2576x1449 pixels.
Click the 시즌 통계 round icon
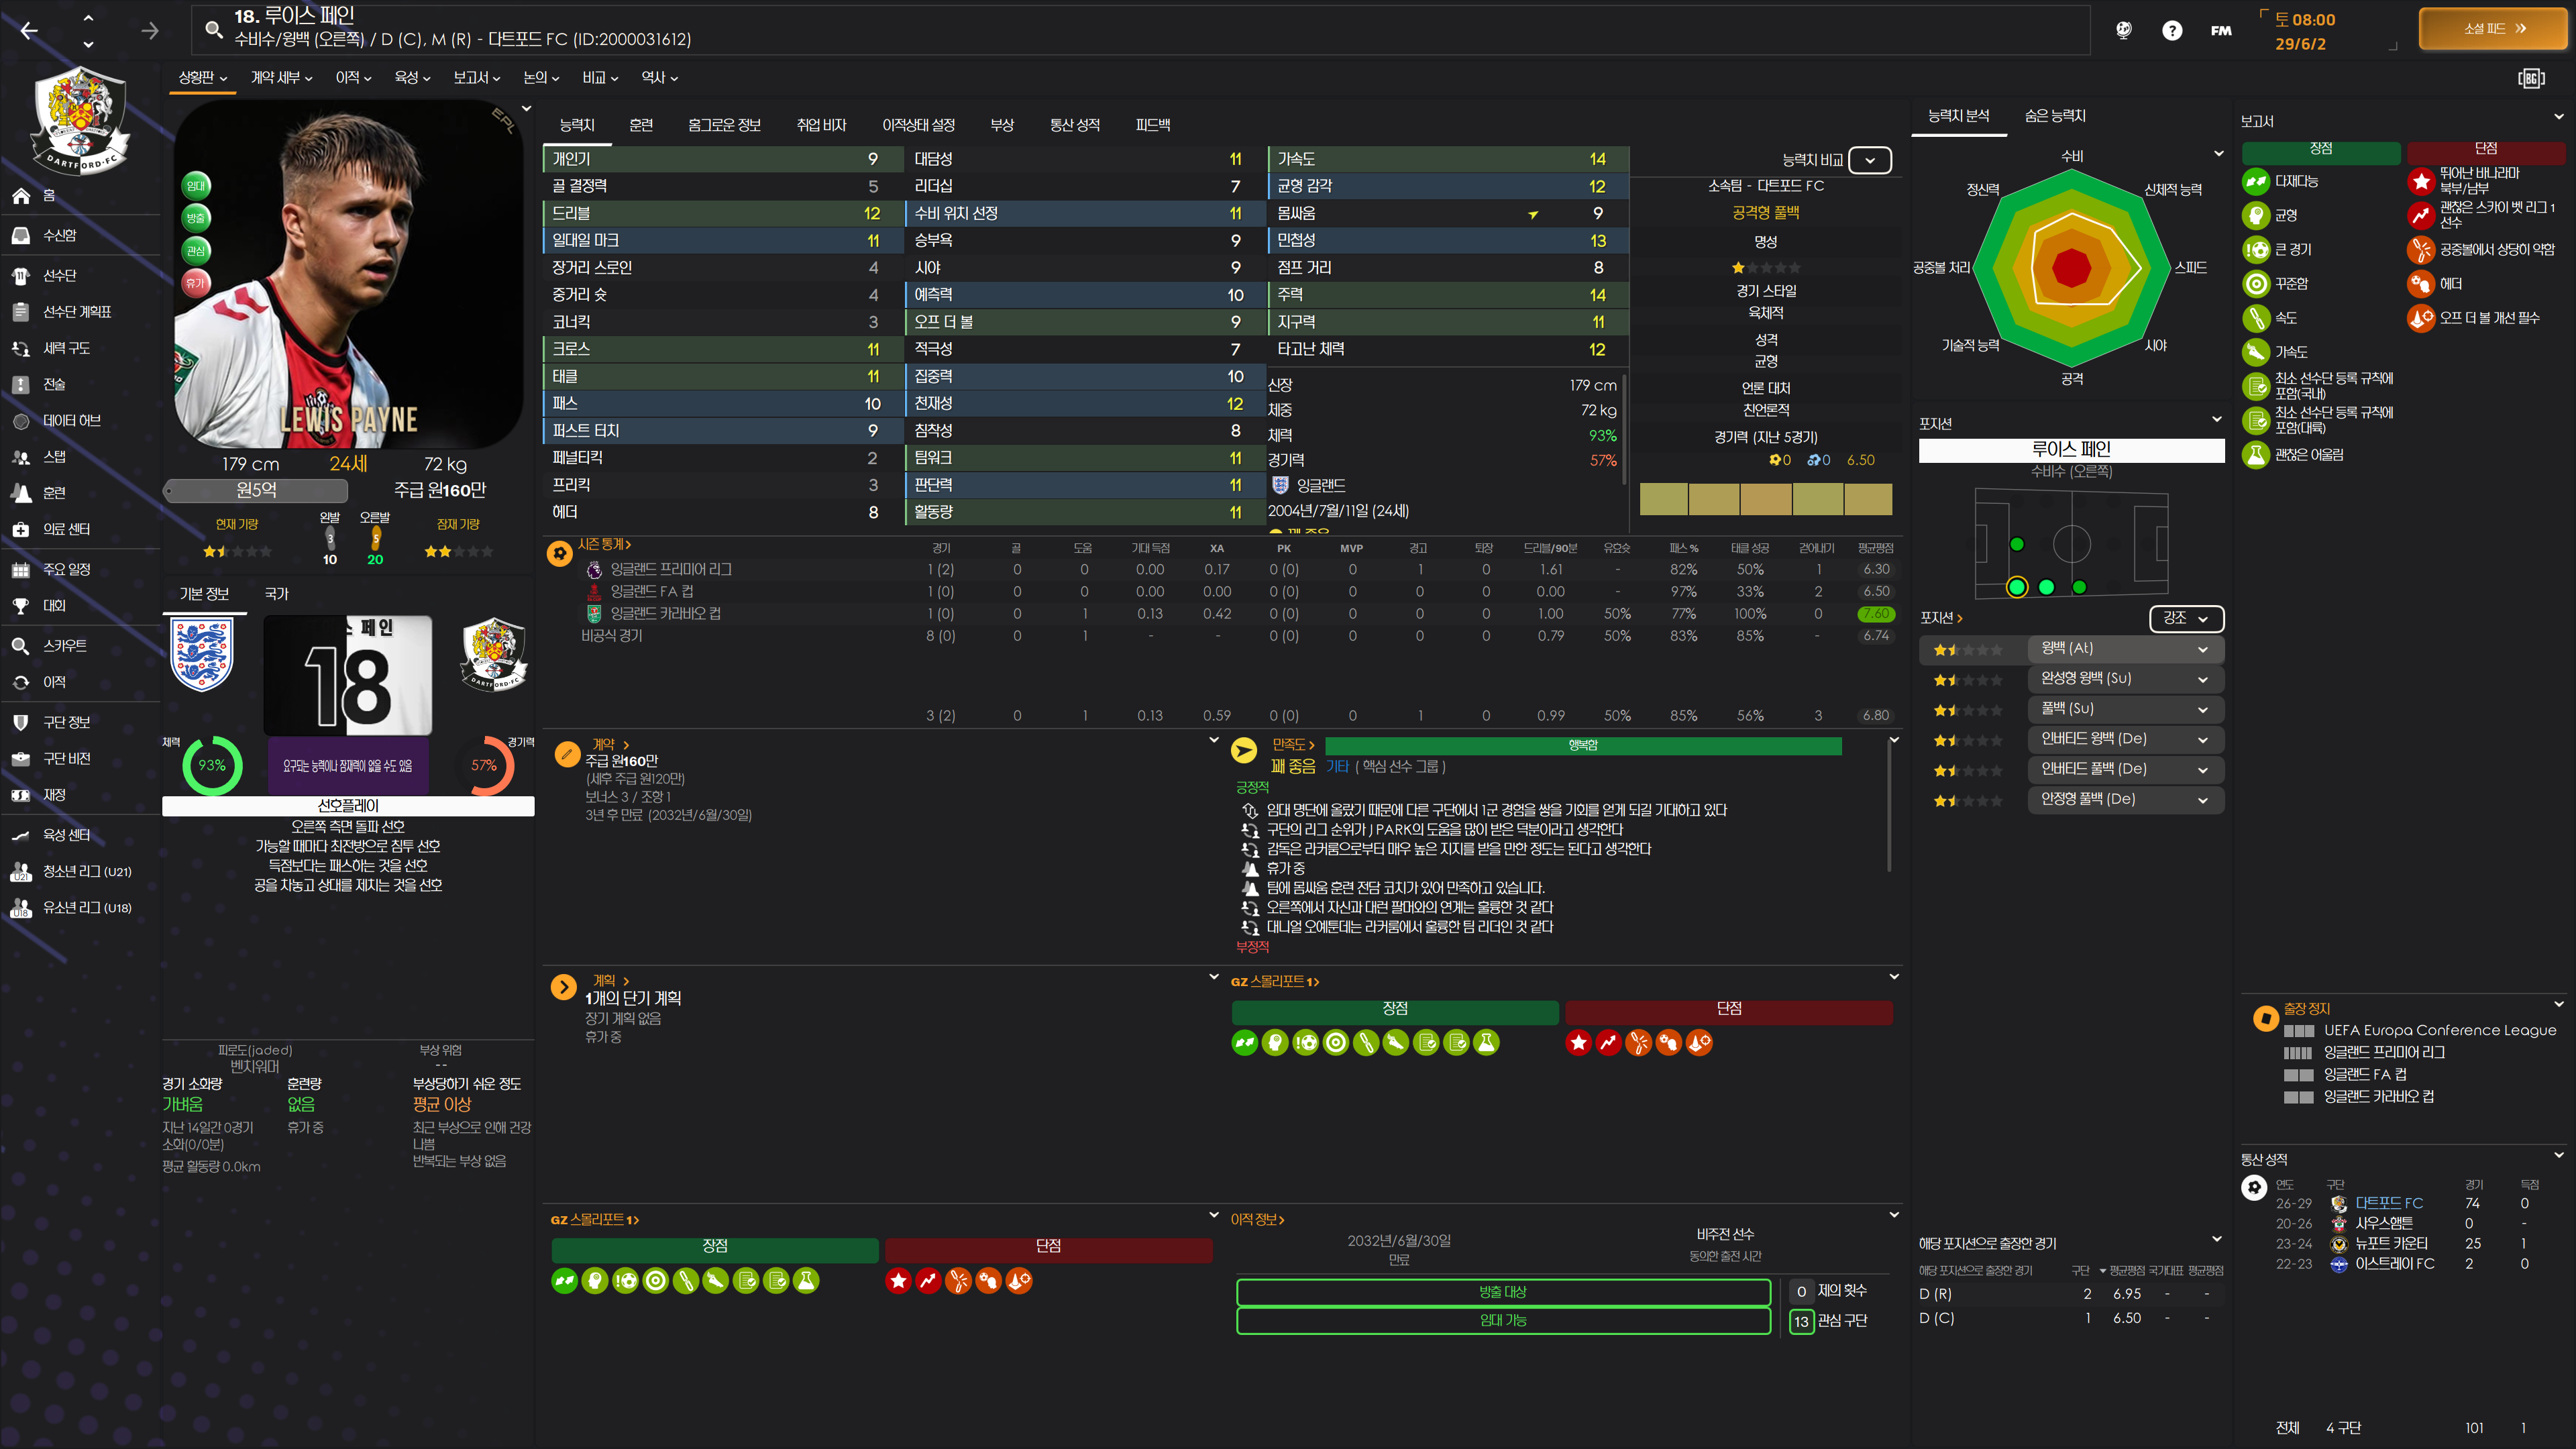pos(559,553)
